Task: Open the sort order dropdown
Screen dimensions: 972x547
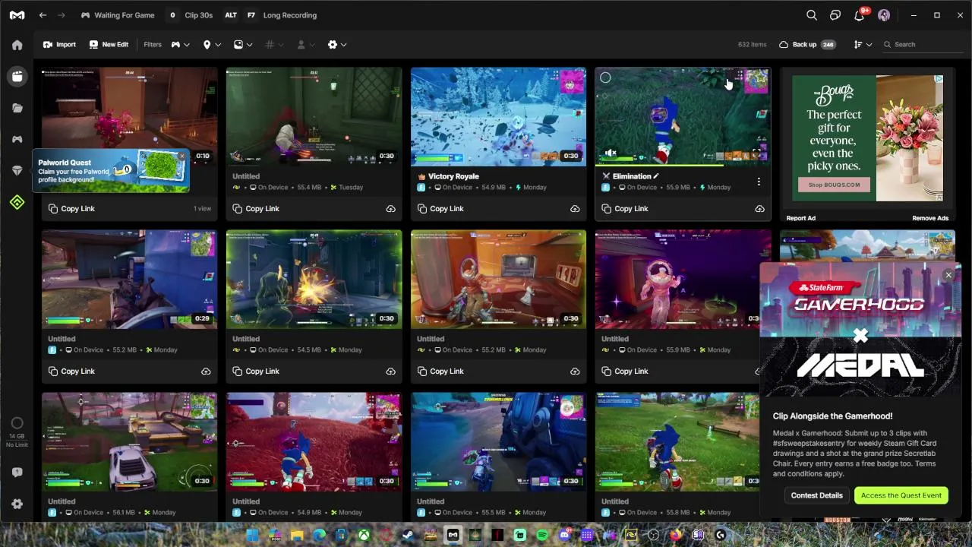Action: click(863, 45)
